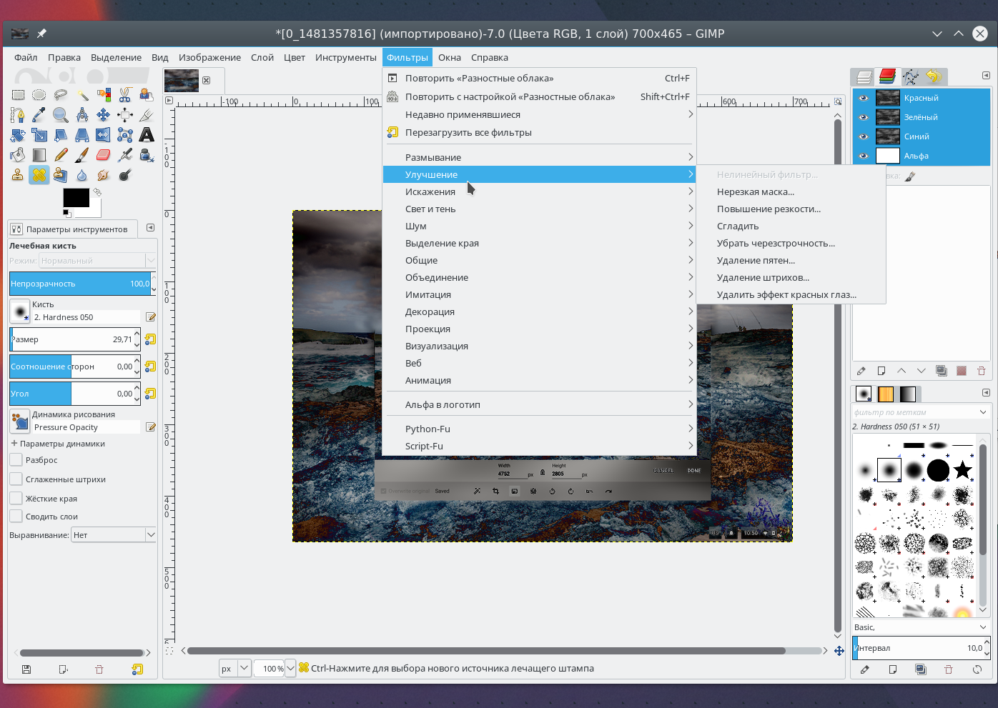Viewport: 998px width, 708px height.
Task: Select the Measure compass tool
Action: [x=82, y=114]
